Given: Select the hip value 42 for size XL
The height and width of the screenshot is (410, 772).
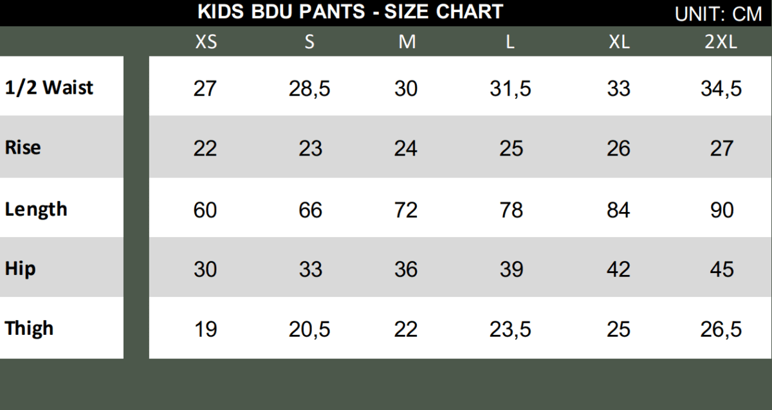Looking at the screenshot, I should point(618,270).
